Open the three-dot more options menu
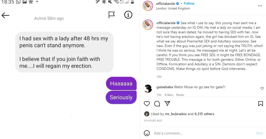 pos(260,6)
